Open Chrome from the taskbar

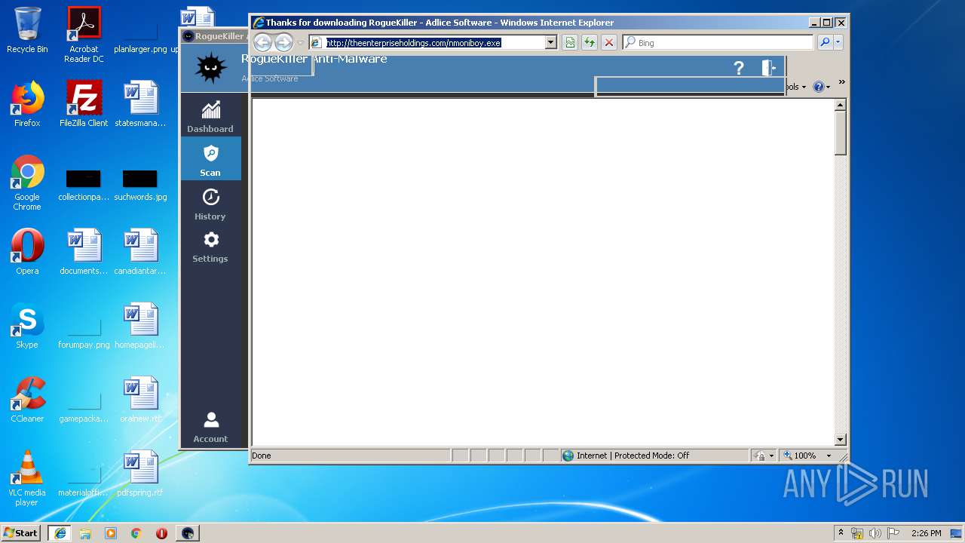click(136, 533)
